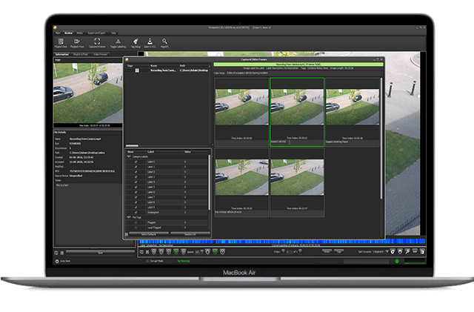Open Playback View from the toolbar

pos(78,43)
